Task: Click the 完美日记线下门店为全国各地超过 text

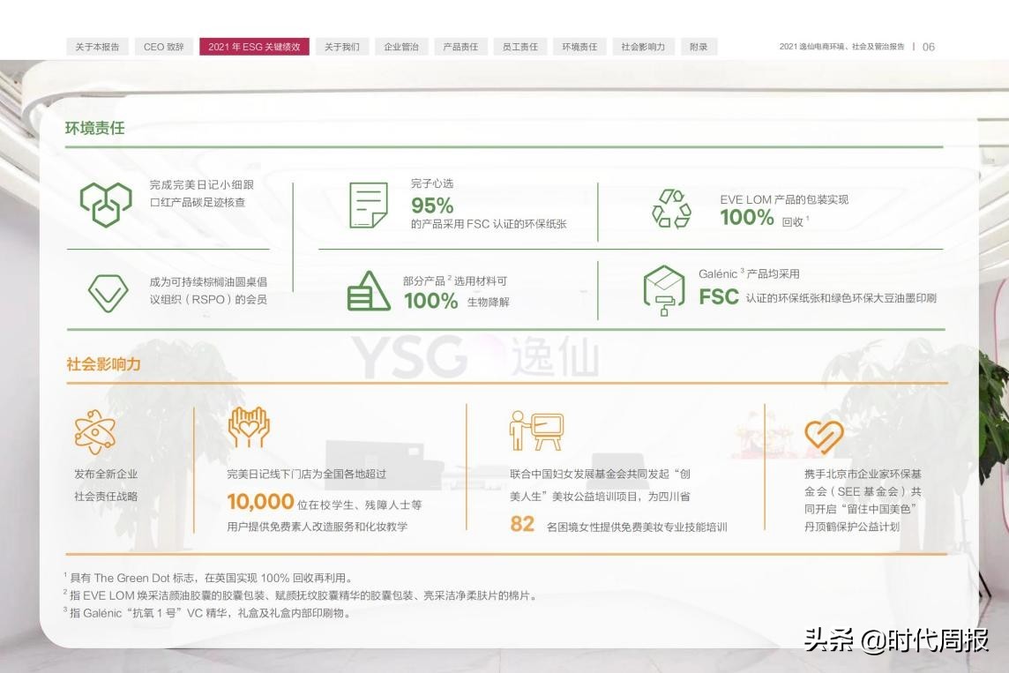Action: click(x=306, y=475)
